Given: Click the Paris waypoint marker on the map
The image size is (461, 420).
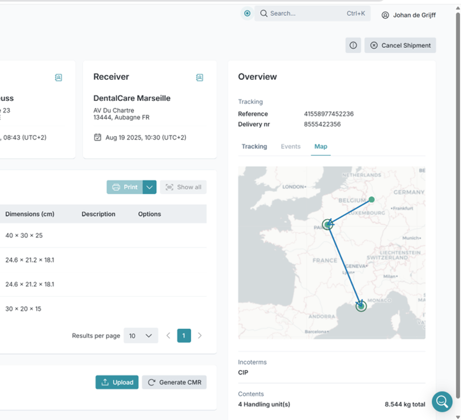Looking at the screenshot, I should [327, 225].
